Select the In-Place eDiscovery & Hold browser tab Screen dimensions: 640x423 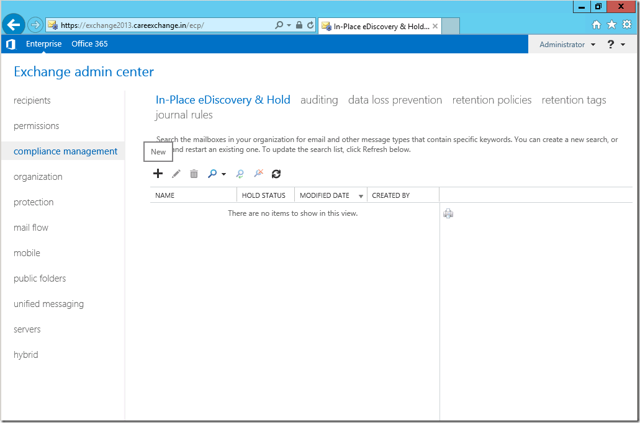(381, 27)
